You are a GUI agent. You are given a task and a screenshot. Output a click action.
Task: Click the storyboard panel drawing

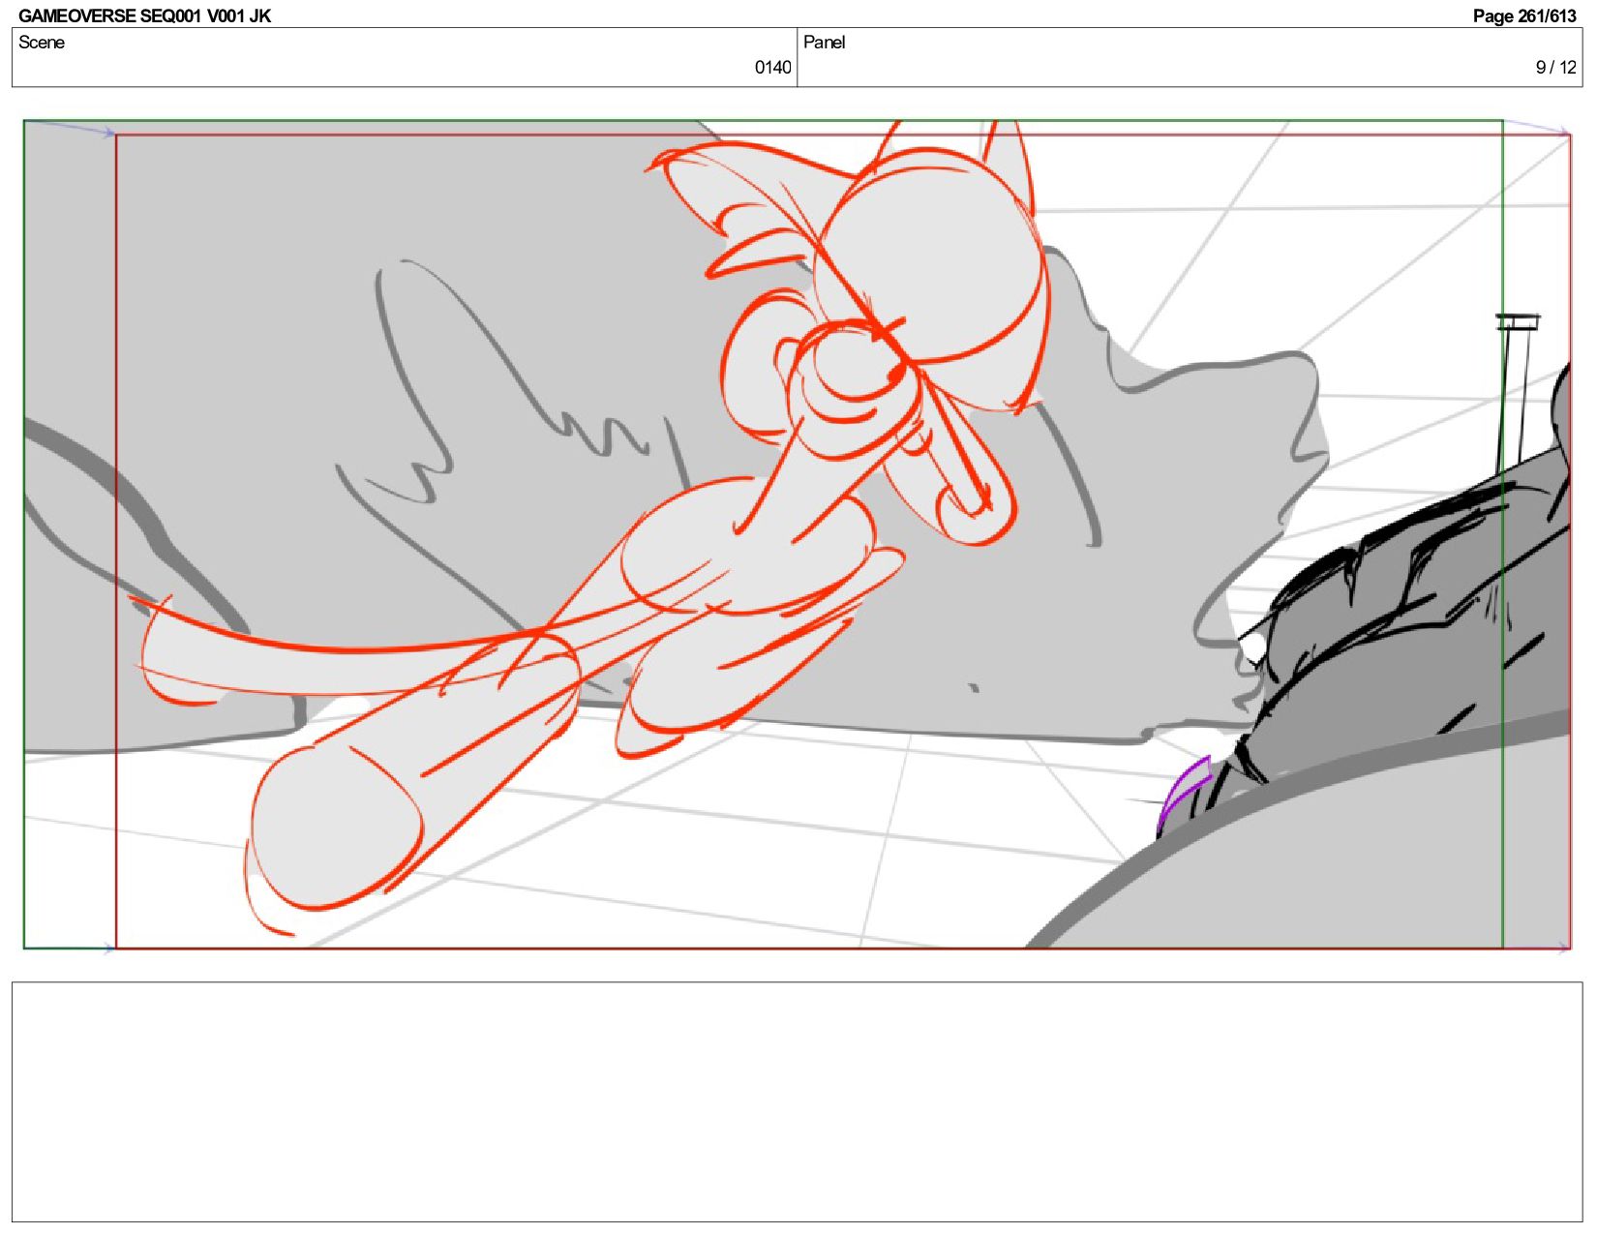[x=797, y=534]
